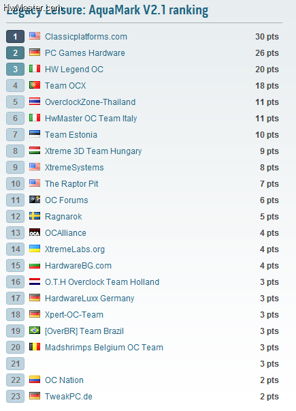The image size is (296, 411).
Task: Open the XtremeSystems team link
Action: pyautogui.click(x=74, y=168)
